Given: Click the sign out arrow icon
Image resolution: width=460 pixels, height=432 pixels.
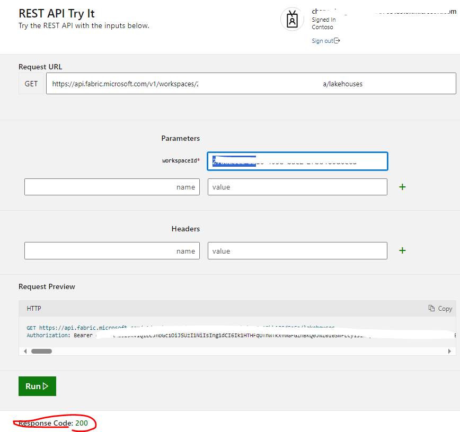Looking at the screenshot, I should (x=337, y=40).
